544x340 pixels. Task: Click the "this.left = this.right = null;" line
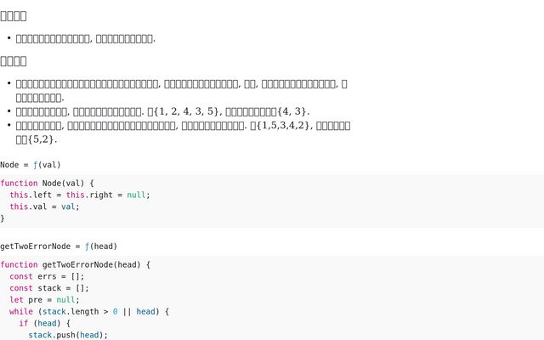click(79, 195)
